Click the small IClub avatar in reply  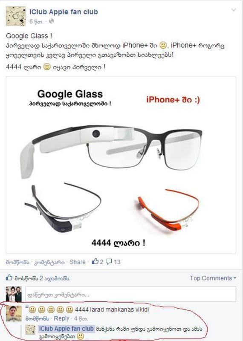30,329
